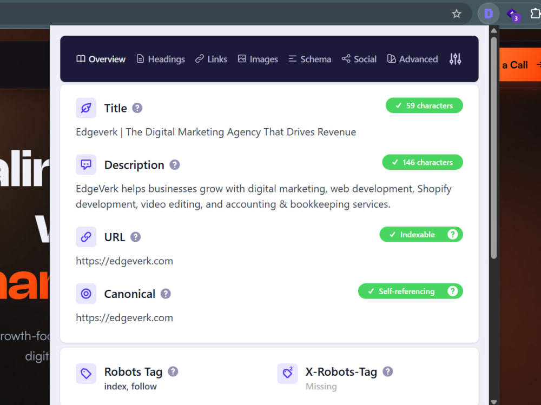Image resolution: width=541 pixels, height=405 pixels.
Task: Switch to the Social tab
Action: 359,59
